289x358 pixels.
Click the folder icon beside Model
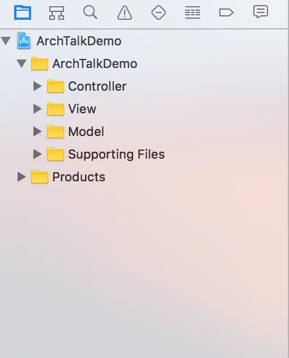point(56,131)
